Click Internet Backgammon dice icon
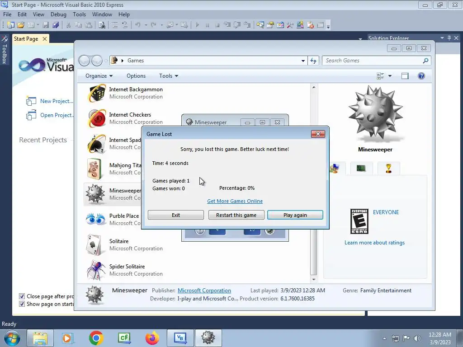 (x=97, y=93)
